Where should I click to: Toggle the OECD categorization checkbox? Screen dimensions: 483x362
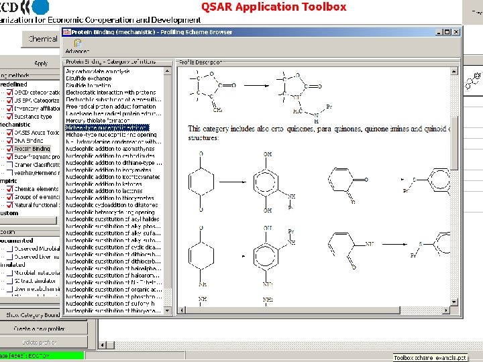click(10, 93)
